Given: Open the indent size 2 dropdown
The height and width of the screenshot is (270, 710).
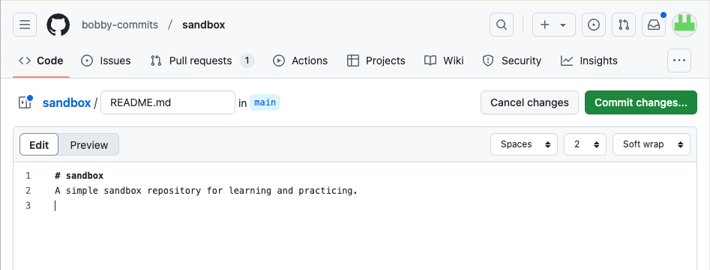Looking at the screenshot, I should coord(585,144).
